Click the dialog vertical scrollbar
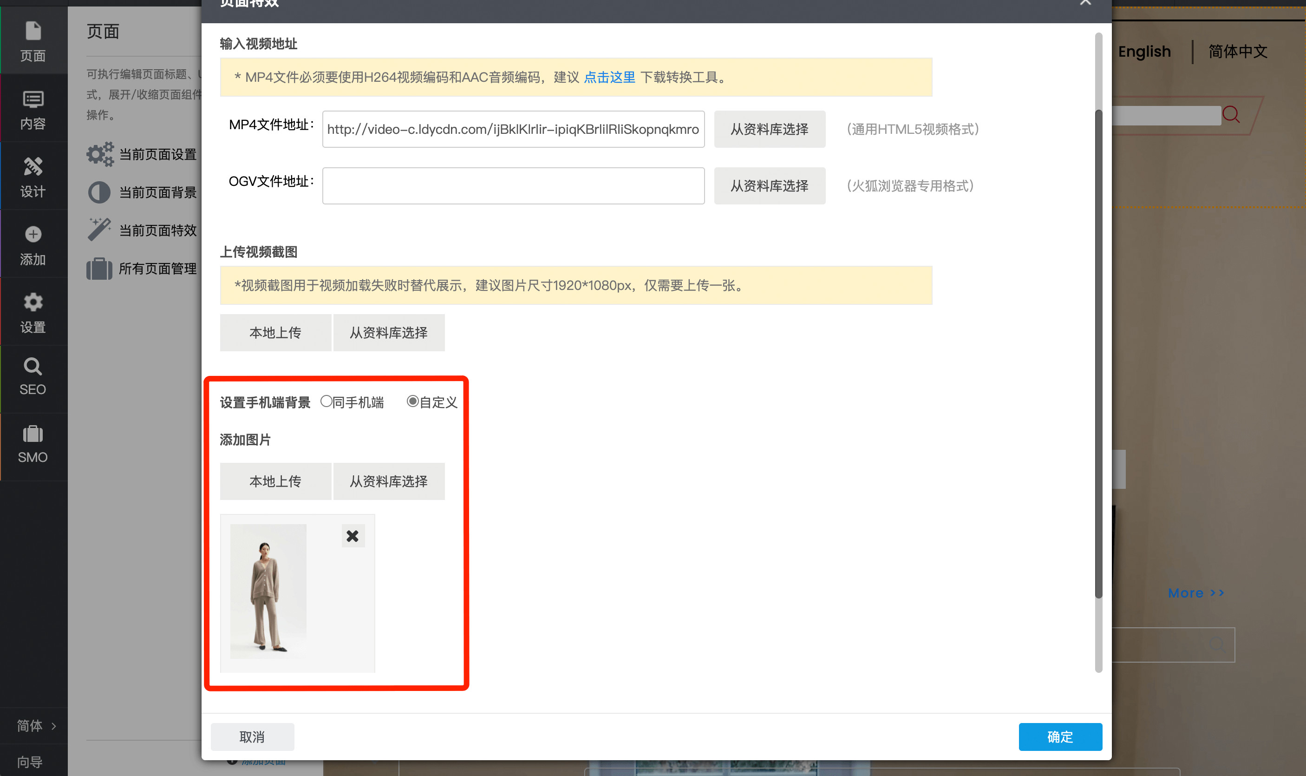Viewport: 1306px width, 776px height. tap(1098, 354)
